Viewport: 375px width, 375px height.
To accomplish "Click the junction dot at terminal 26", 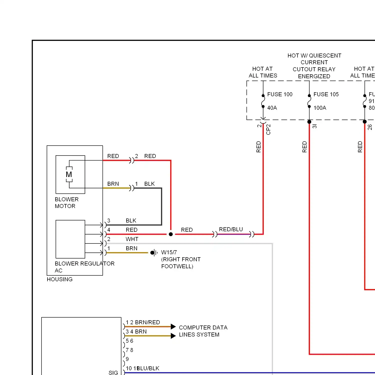I will (x=365, y=122).
